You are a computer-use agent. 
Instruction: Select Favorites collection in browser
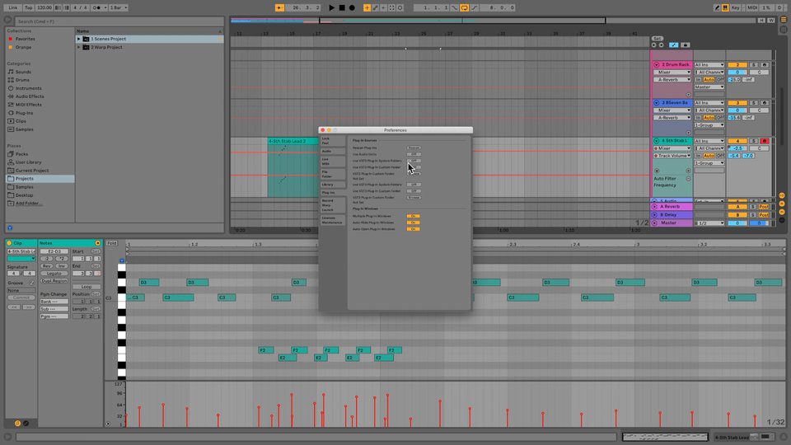[x=26, y=39]
